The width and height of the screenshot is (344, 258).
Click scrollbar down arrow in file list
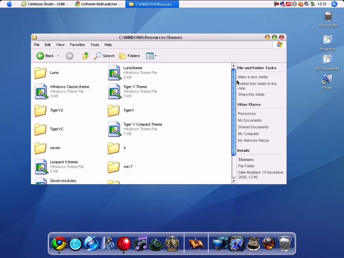pyautogui.click(x=234, y=181)
